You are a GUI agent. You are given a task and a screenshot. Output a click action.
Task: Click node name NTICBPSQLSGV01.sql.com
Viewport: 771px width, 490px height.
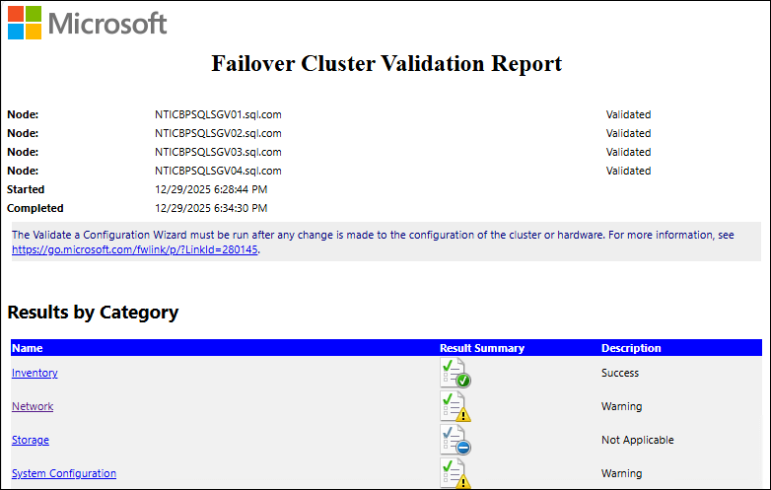pyautogui.click(x=218, y=114)
